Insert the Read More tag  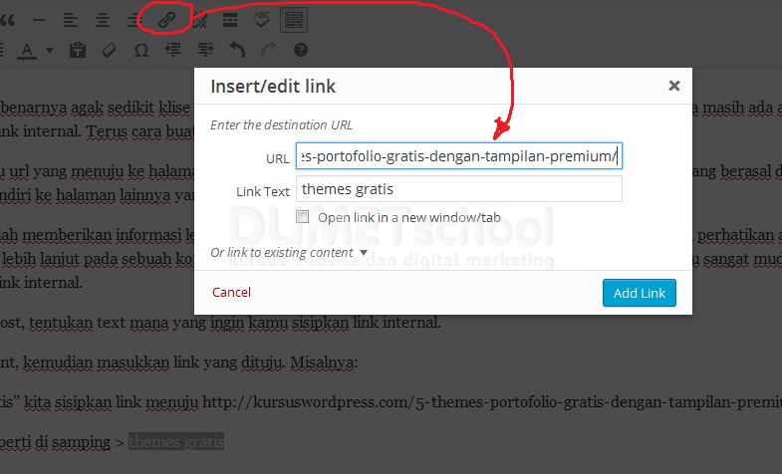[230, 20]
